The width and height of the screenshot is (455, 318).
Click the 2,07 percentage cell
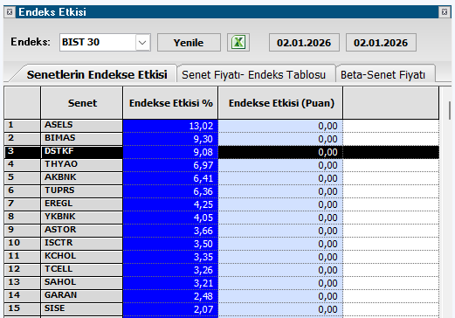(x=170, y=309)
